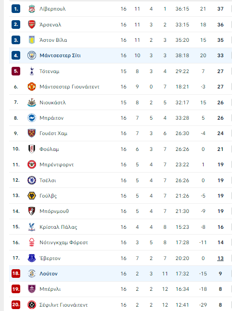This screenshot has height=311, width=232.
Task: Click Everton's underlined 13 points value
Action: 220,258
